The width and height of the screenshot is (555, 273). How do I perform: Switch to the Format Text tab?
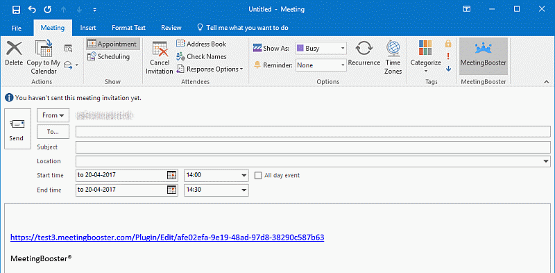coord(128,28)
